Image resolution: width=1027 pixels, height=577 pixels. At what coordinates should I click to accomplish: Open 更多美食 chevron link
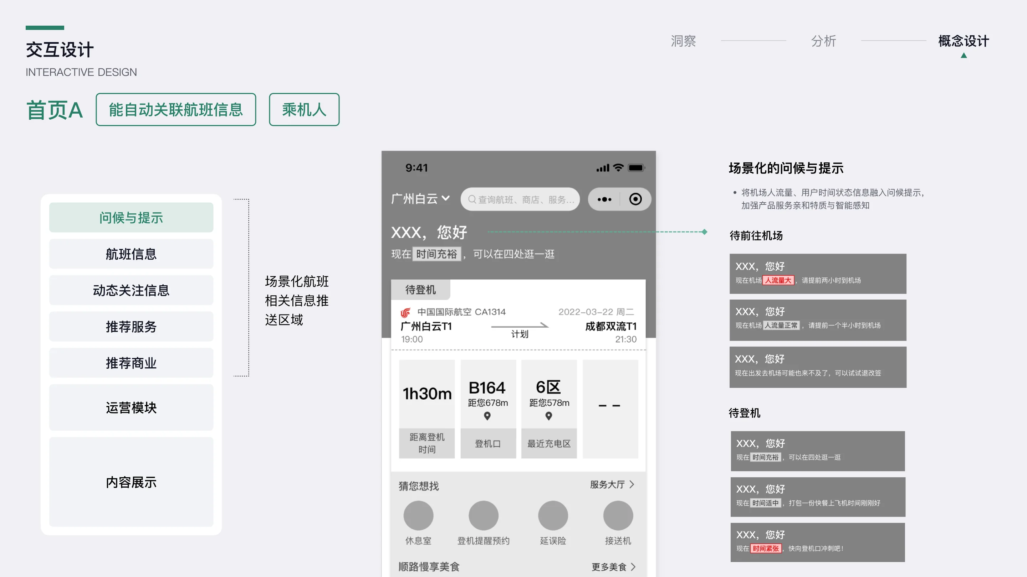pyautogui.click(x=613, y=567)
